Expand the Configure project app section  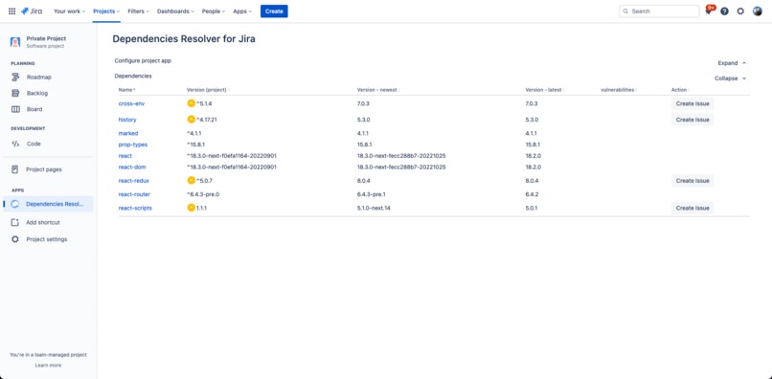(x=732, y=63)
